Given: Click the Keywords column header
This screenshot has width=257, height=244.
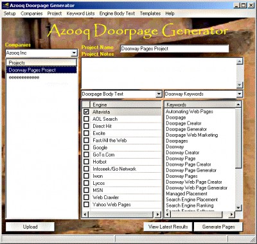Looking at the screenshot, I should click(x=200, y=105).
